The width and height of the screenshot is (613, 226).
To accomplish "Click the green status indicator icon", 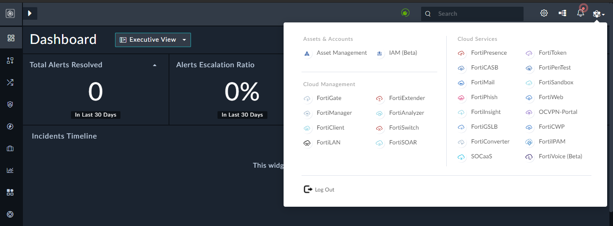I will coord(405,13).
